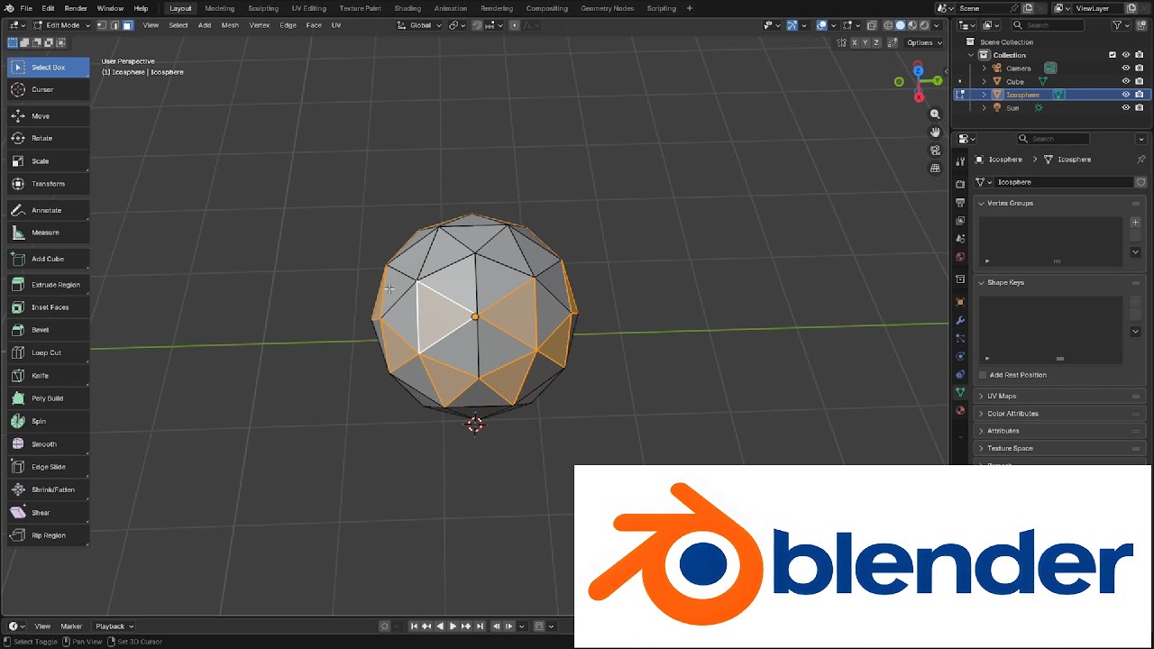Select the Transform tool
Screen dimensions: 1154x649
(x=48, y=183)
